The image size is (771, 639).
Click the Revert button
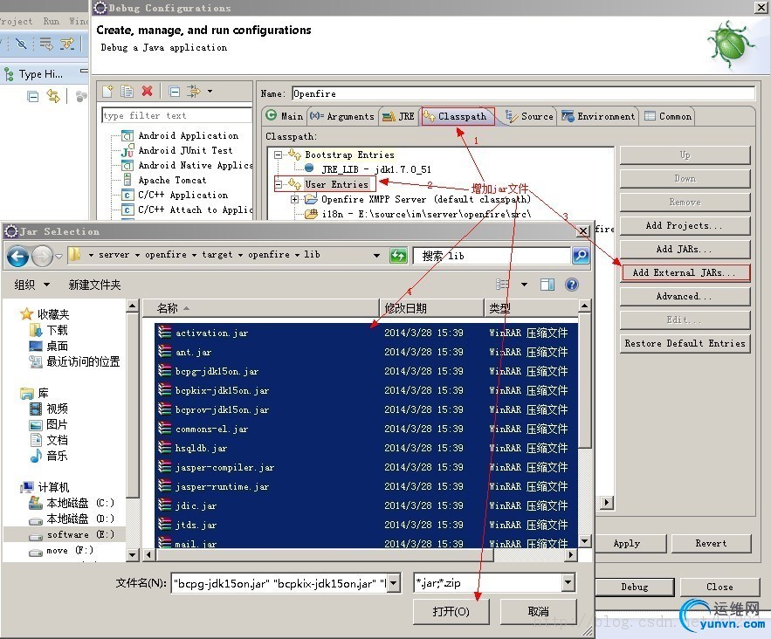coord(711,543)
